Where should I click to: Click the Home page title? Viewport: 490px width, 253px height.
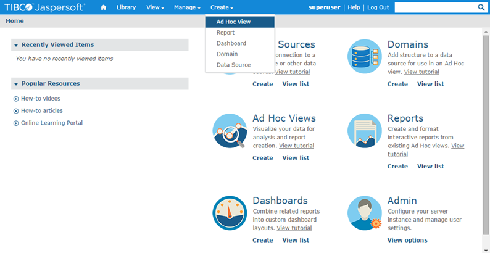[x=15, y=21]
